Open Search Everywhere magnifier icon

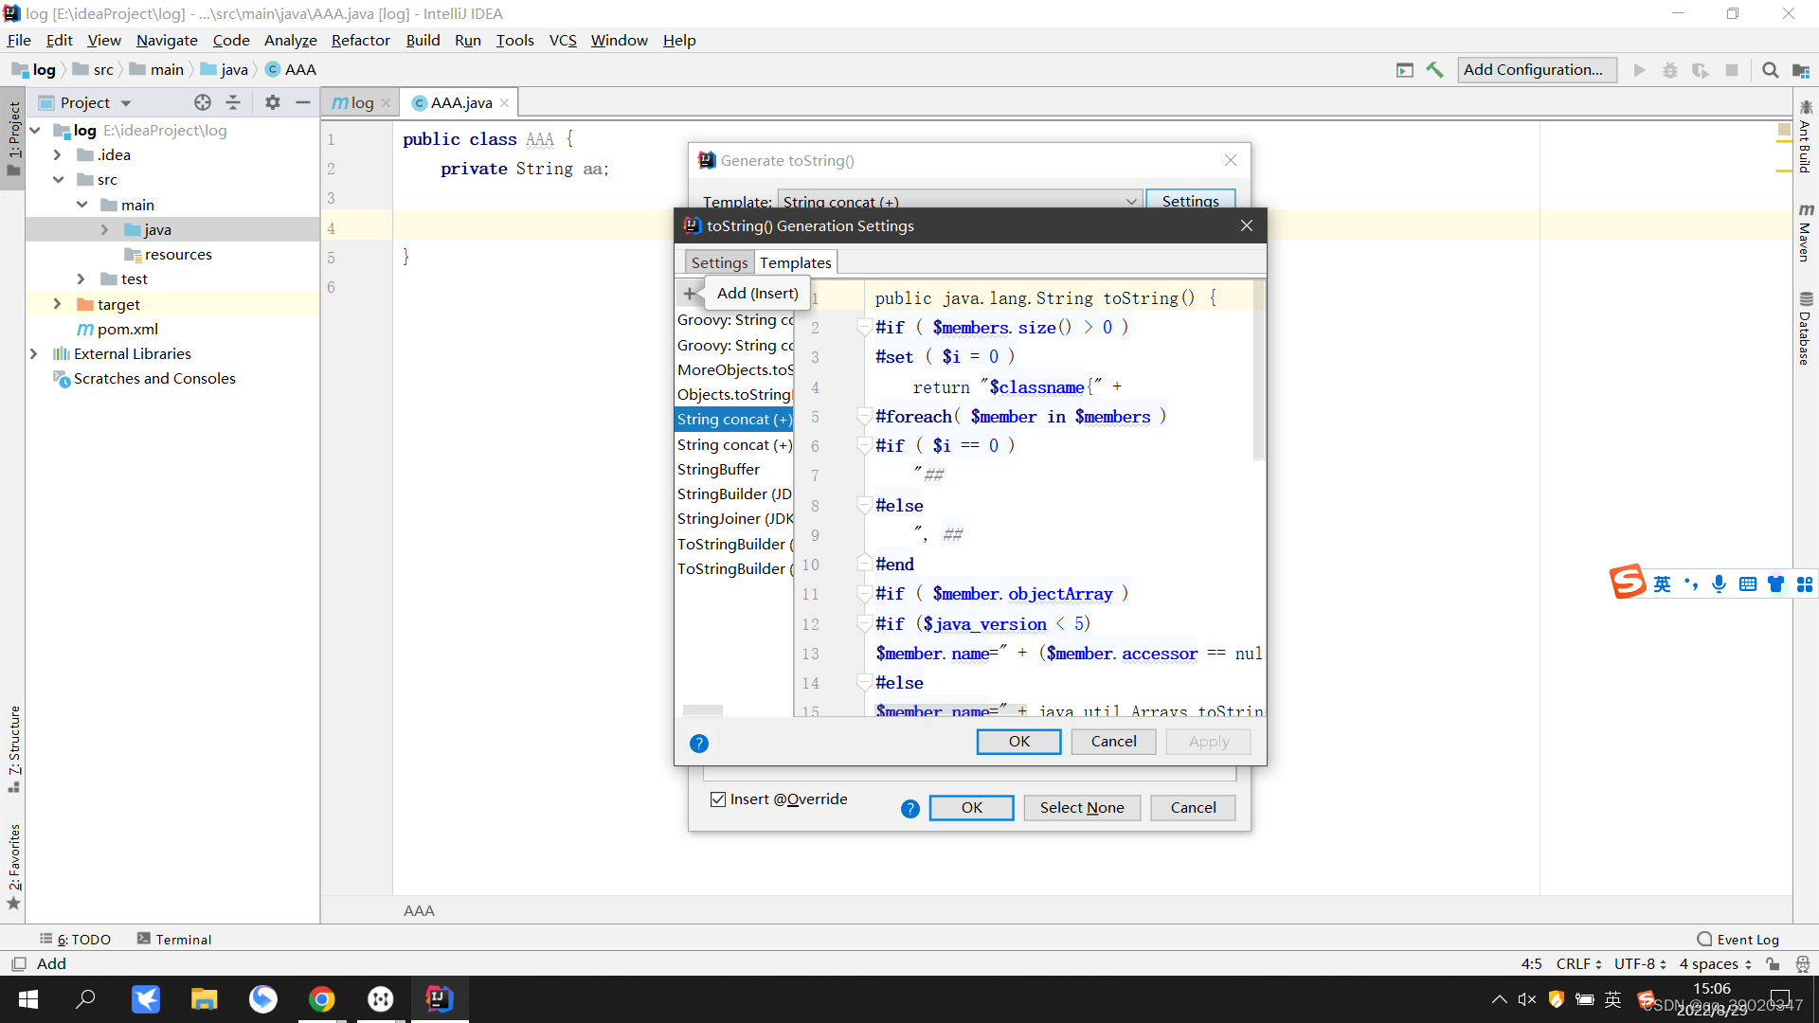pyautogui.click(x=1770, y=70)
